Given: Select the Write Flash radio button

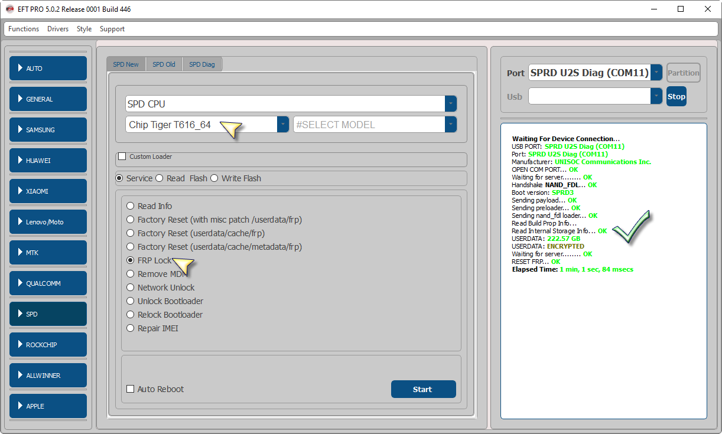Looking at the screenshot, I should pos(214,178).
